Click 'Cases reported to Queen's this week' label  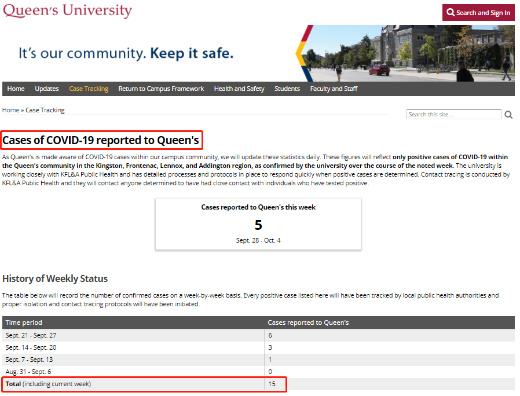(x=258, y=207)
